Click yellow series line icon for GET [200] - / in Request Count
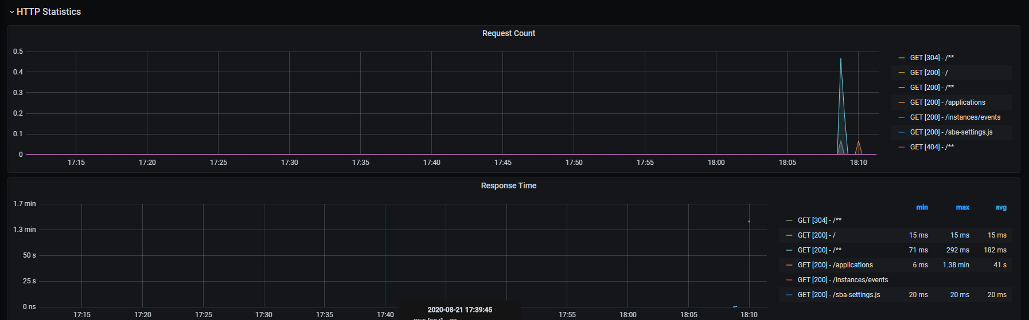Image resolution: width=1029 pixels, height=320 pixels. click(902, 73)
